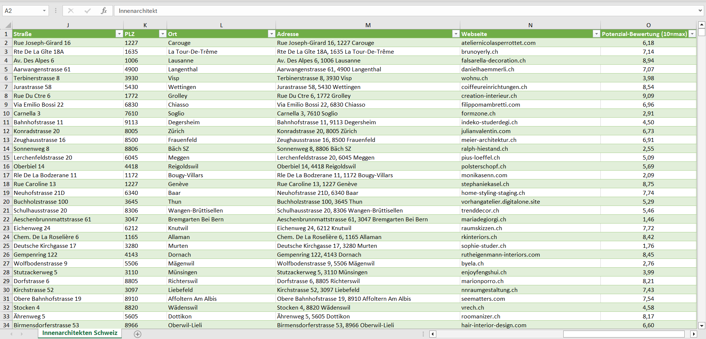
Task: Click the horizontal scroll right arrow
Action: 694,334
